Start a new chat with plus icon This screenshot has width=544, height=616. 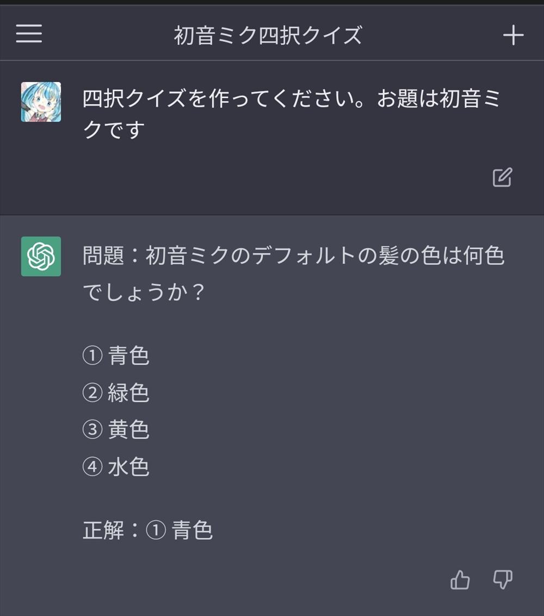[512, 35]
